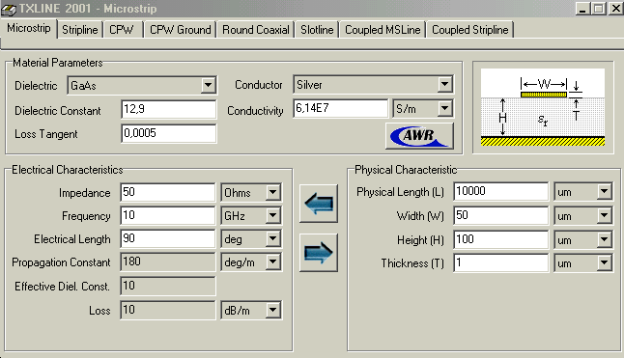Screen dimensions: 624x358
Task: Open the Frequency GHz unit dropdown
Action: 272,215
